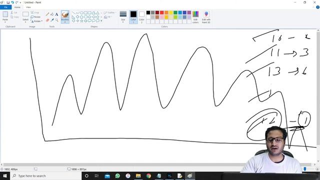Expand the Shapes gallery more arrow
The height and width of the screenshot is (180, 320).
click(x=101, y=21)
